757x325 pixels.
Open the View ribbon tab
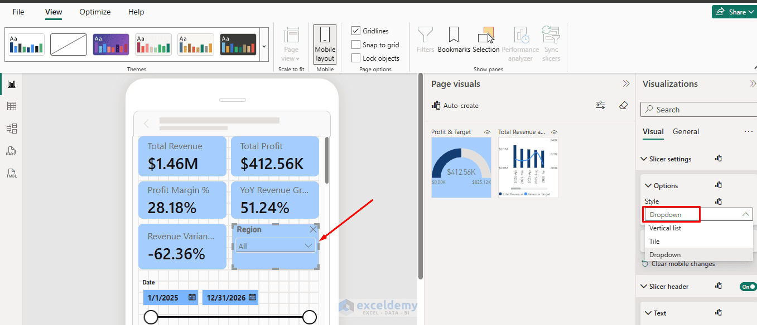(x=54, y=12)
